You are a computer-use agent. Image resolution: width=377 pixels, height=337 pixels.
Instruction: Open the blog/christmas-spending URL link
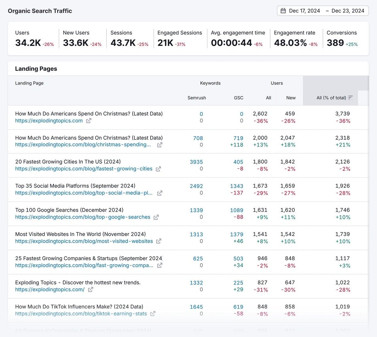click(x=83, y=145)
